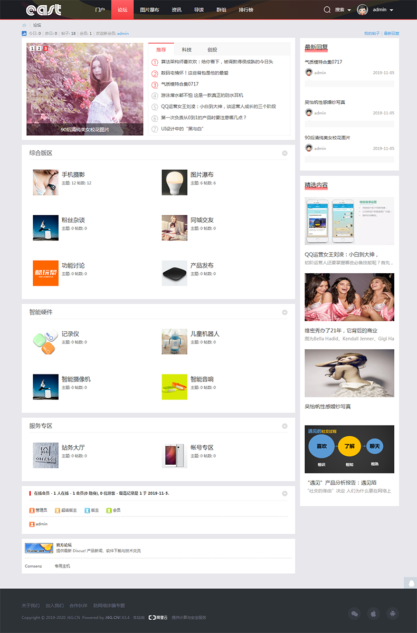Click the home breadcrumb icon
This screenshot has height=633, width=417.
(24, 25)
